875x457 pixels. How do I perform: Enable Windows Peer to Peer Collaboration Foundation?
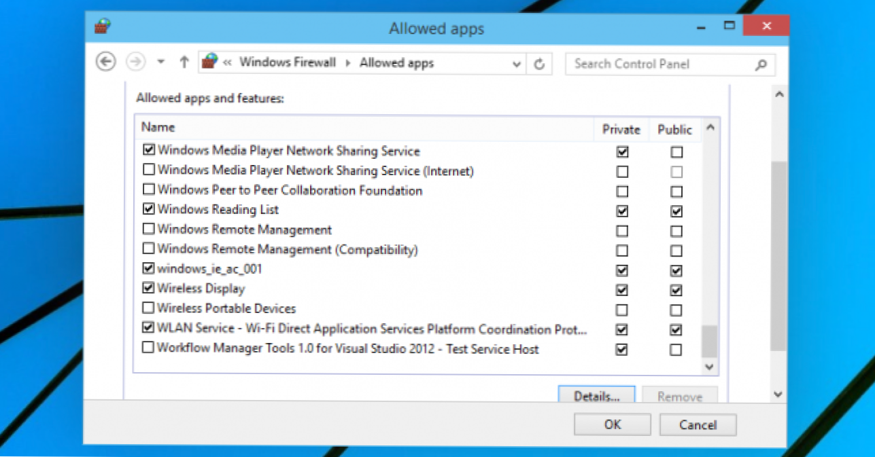(x=148, y=190)
